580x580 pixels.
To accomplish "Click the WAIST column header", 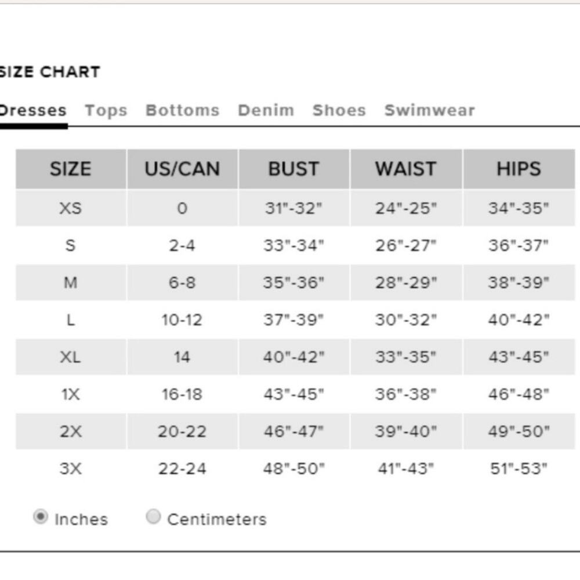I will 406,169.
